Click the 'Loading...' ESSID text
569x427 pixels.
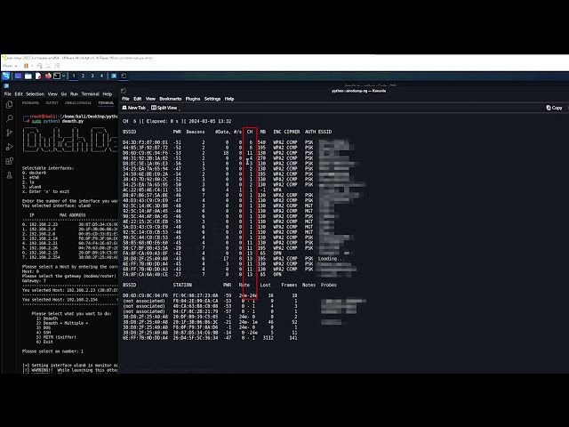click(x=332, y=259)
